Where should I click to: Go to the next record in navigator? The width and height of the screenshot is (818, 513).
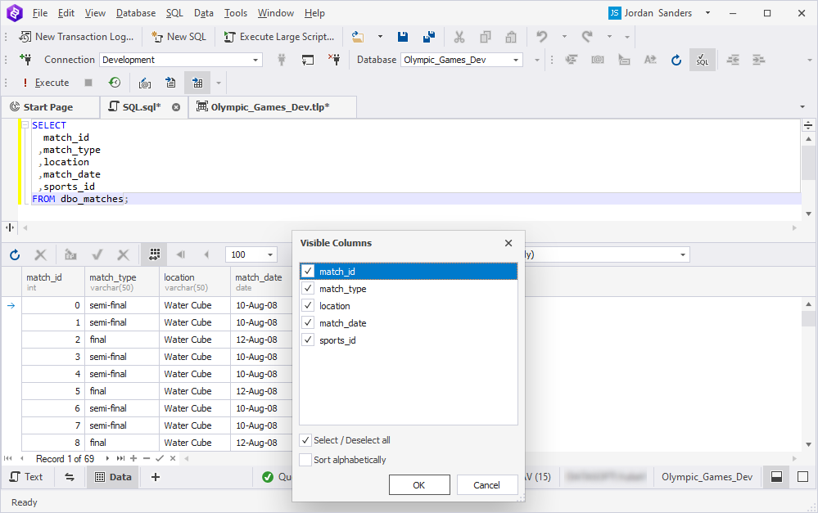[107, 458]
